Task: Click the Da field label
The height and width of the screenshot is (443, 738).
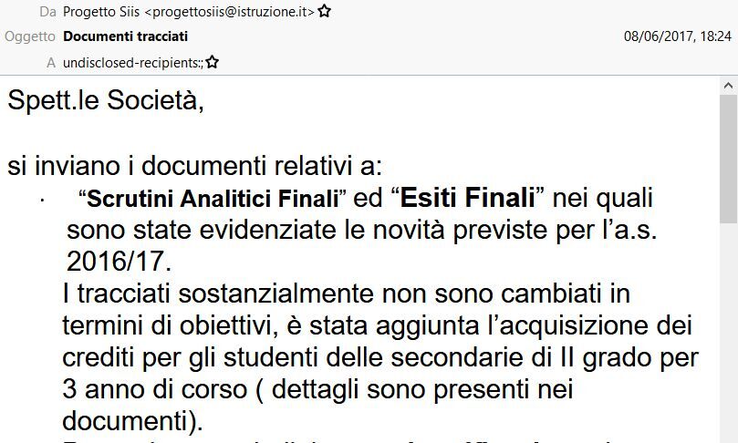Action: pos(48,12)
